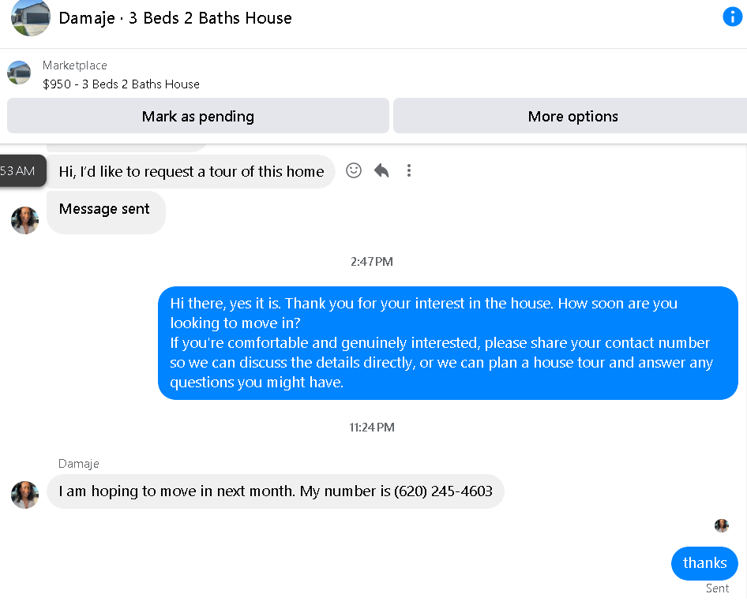The image size is (747, 605).
Task: Click the Marketplace label text
Action: click(75, 65)
